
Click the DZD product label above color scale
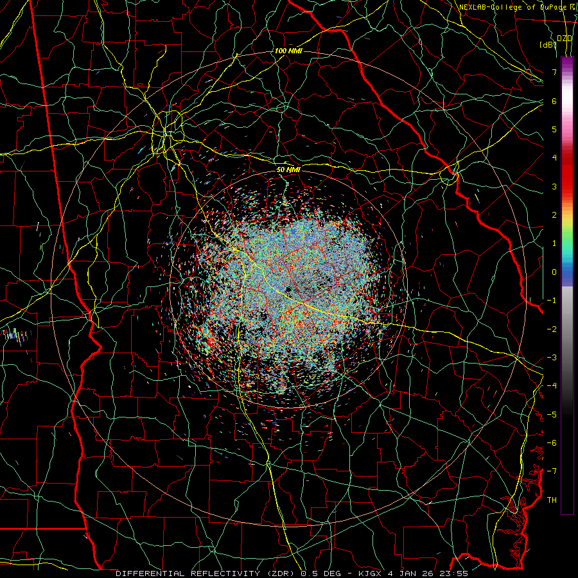pos(565,39)
